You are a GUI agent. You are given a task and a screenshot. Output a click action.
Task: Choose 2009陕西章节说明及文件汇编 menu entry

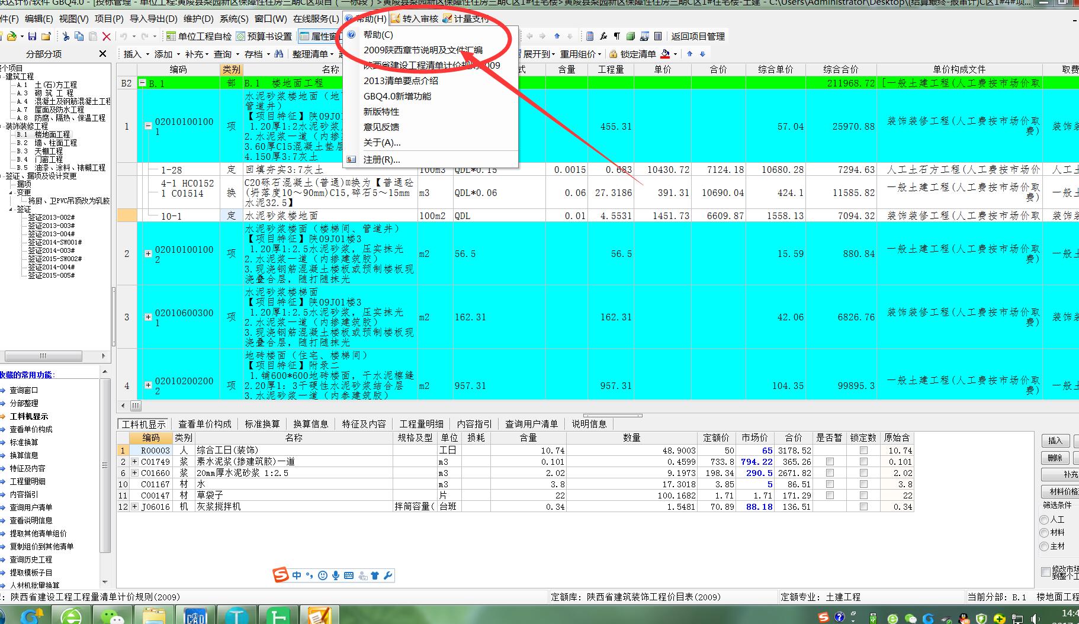click(x=423, y=50)
